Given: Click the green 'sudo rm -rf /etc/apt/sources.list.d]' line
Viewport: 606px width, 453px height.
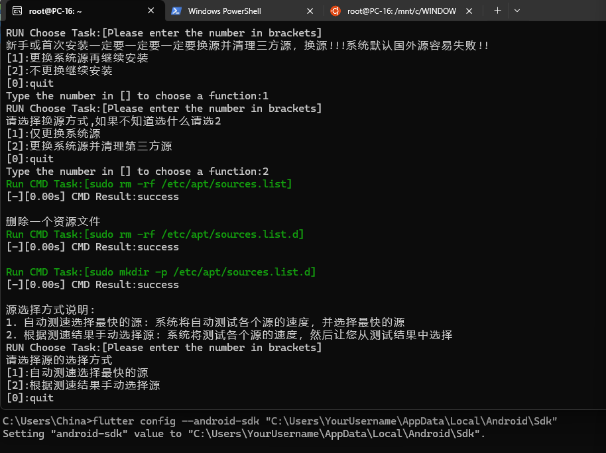Looking at the screenshot, I should tap(155, 234).
